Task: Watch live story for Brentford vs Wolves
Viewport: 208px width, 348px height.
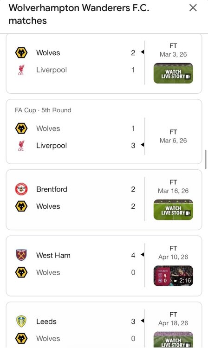Action: [x=173, y=210]
